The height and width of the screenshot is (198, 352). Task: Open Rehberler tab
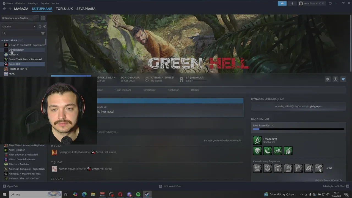[173, 90]
